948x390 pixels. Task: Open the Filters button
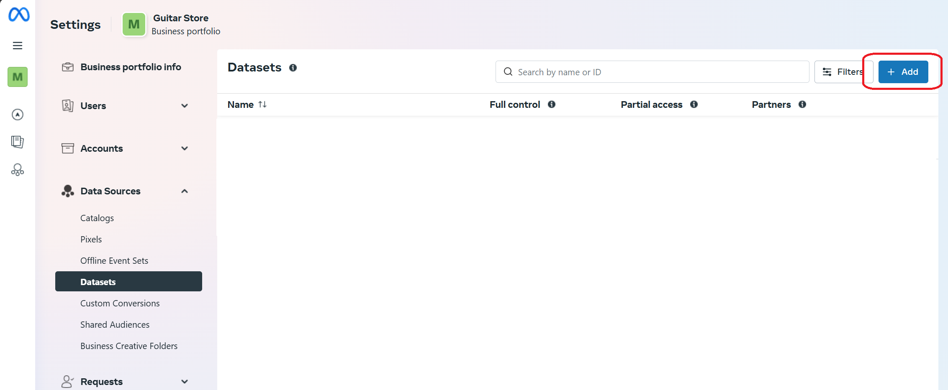843,72
